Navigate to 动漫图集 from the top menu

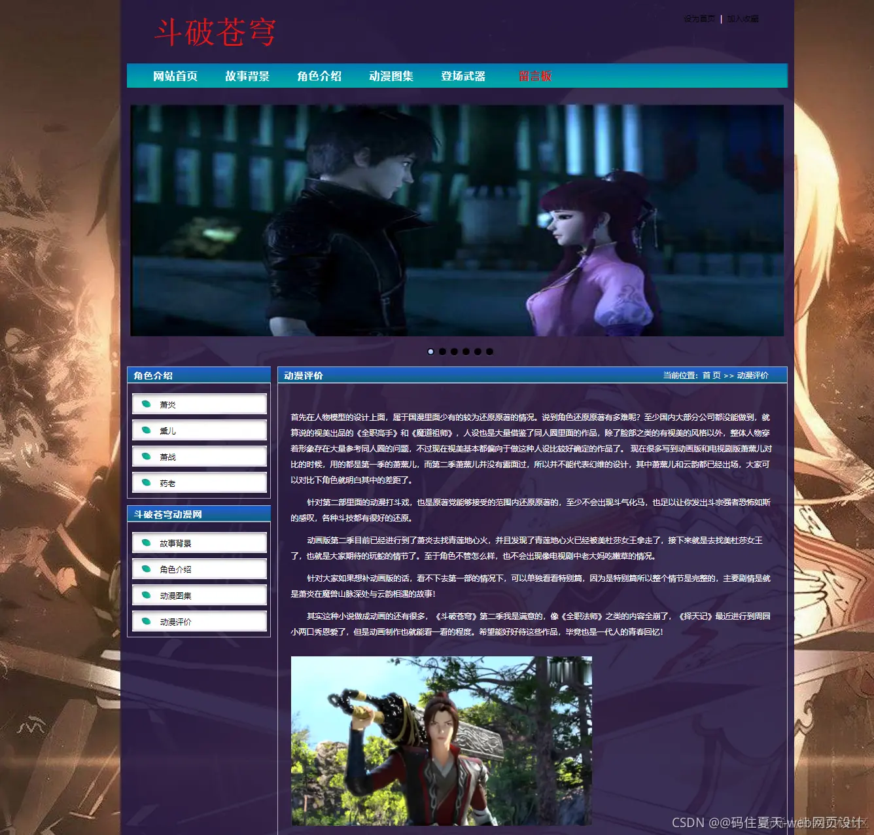[391, 75]
